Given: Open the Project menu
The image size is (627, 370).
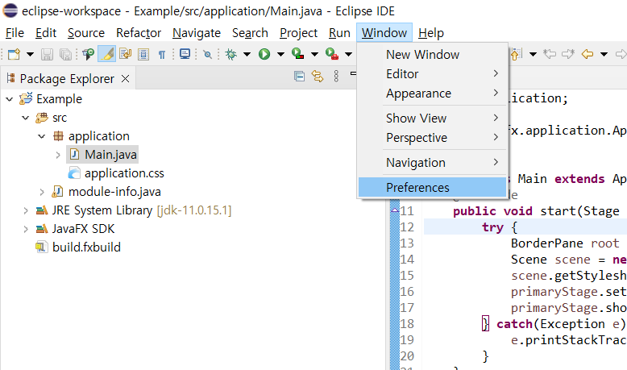Looking at the screenshot, I should click(298, 33).
